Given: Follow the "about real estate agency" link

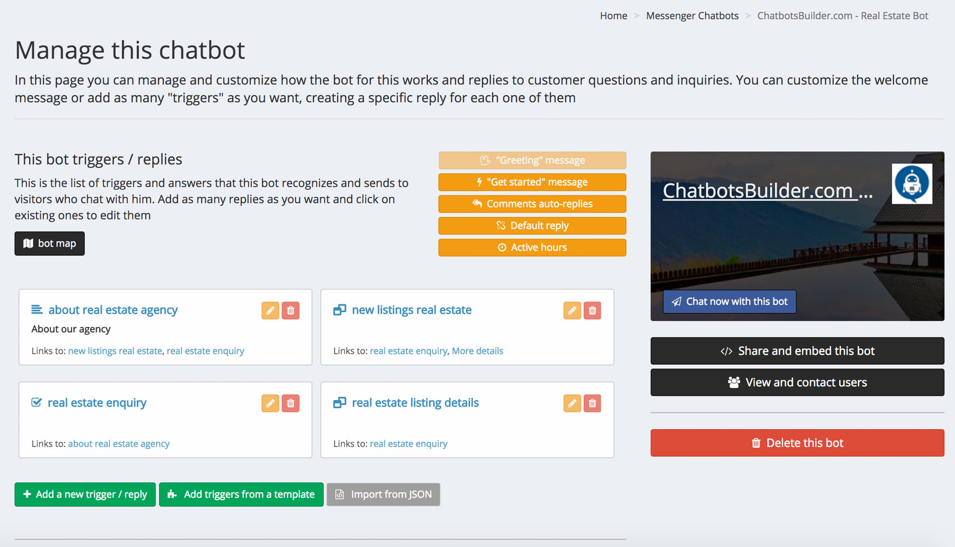Looking at the screenshot, I should 119,443.
